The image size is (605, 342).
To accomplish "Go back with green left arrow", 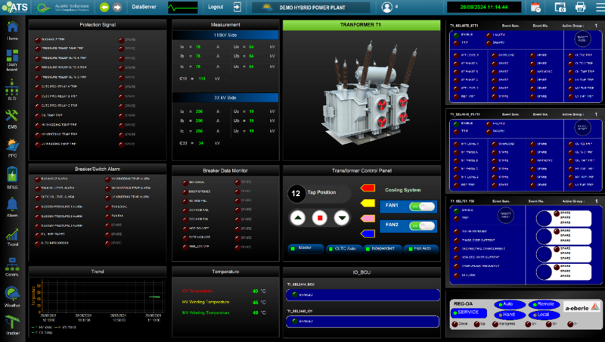I will pos(104,7).
